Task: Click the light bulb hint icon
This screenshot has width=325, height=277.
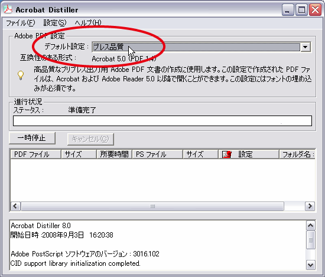Action: (x=21, y=75)
